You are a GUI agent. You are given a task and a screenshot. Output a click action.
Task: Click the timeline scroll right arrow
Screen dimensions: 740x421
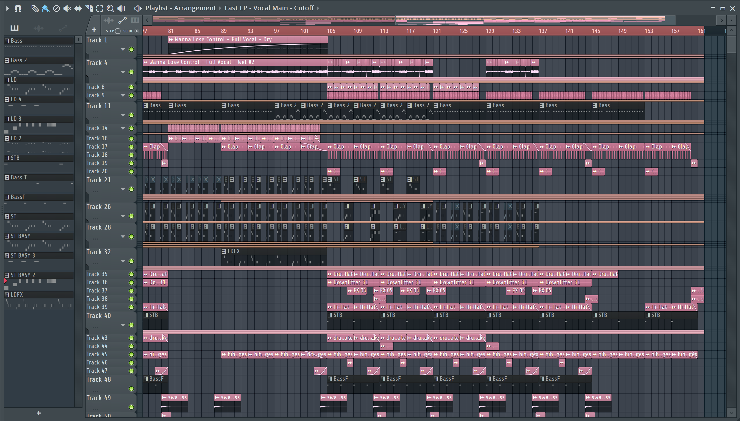click(x=721, y=20)
